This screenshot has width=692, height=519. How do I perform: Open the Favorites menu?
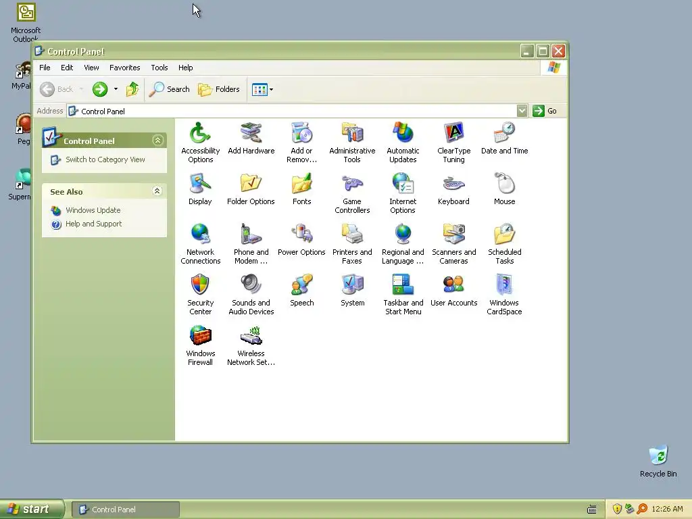(x=125, y=68)
